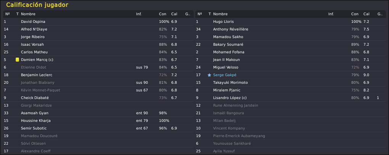Sort right table by Cal column
Screen dimensions: 389x155
366,14
